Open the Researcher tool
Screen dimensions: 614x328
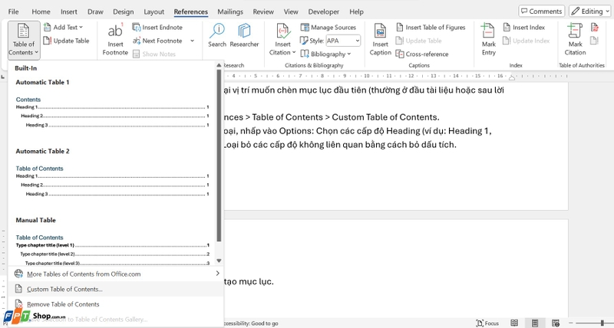[x=244, y=35]
